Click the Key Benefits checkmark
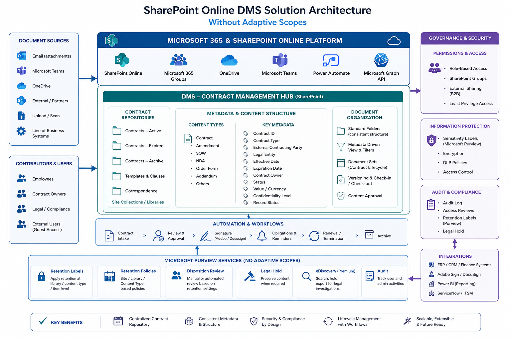511x340 pixels. tap(43, 321)
